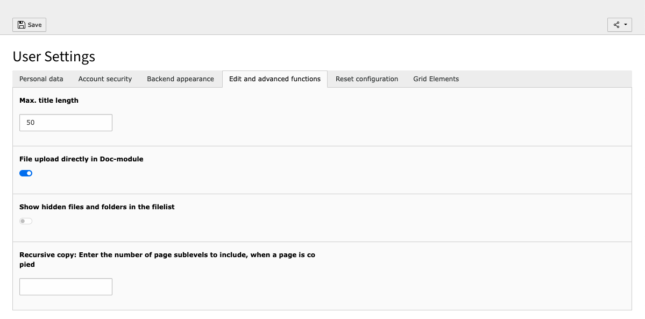
Task: Click the User Settings page heading
Action: click(54, 56)
